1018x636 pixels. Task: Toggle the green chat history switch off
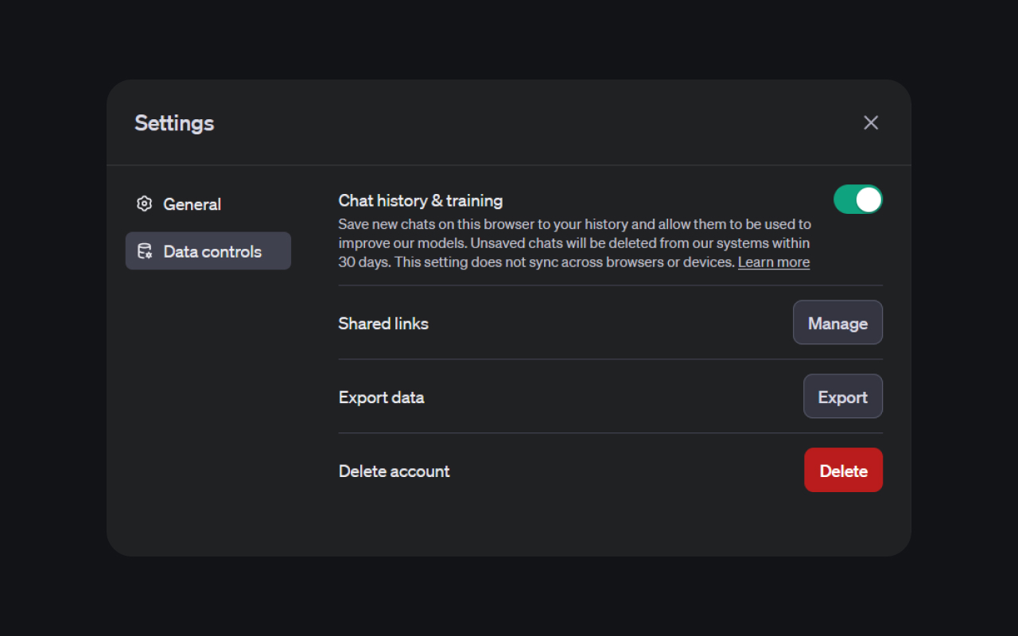858,199
